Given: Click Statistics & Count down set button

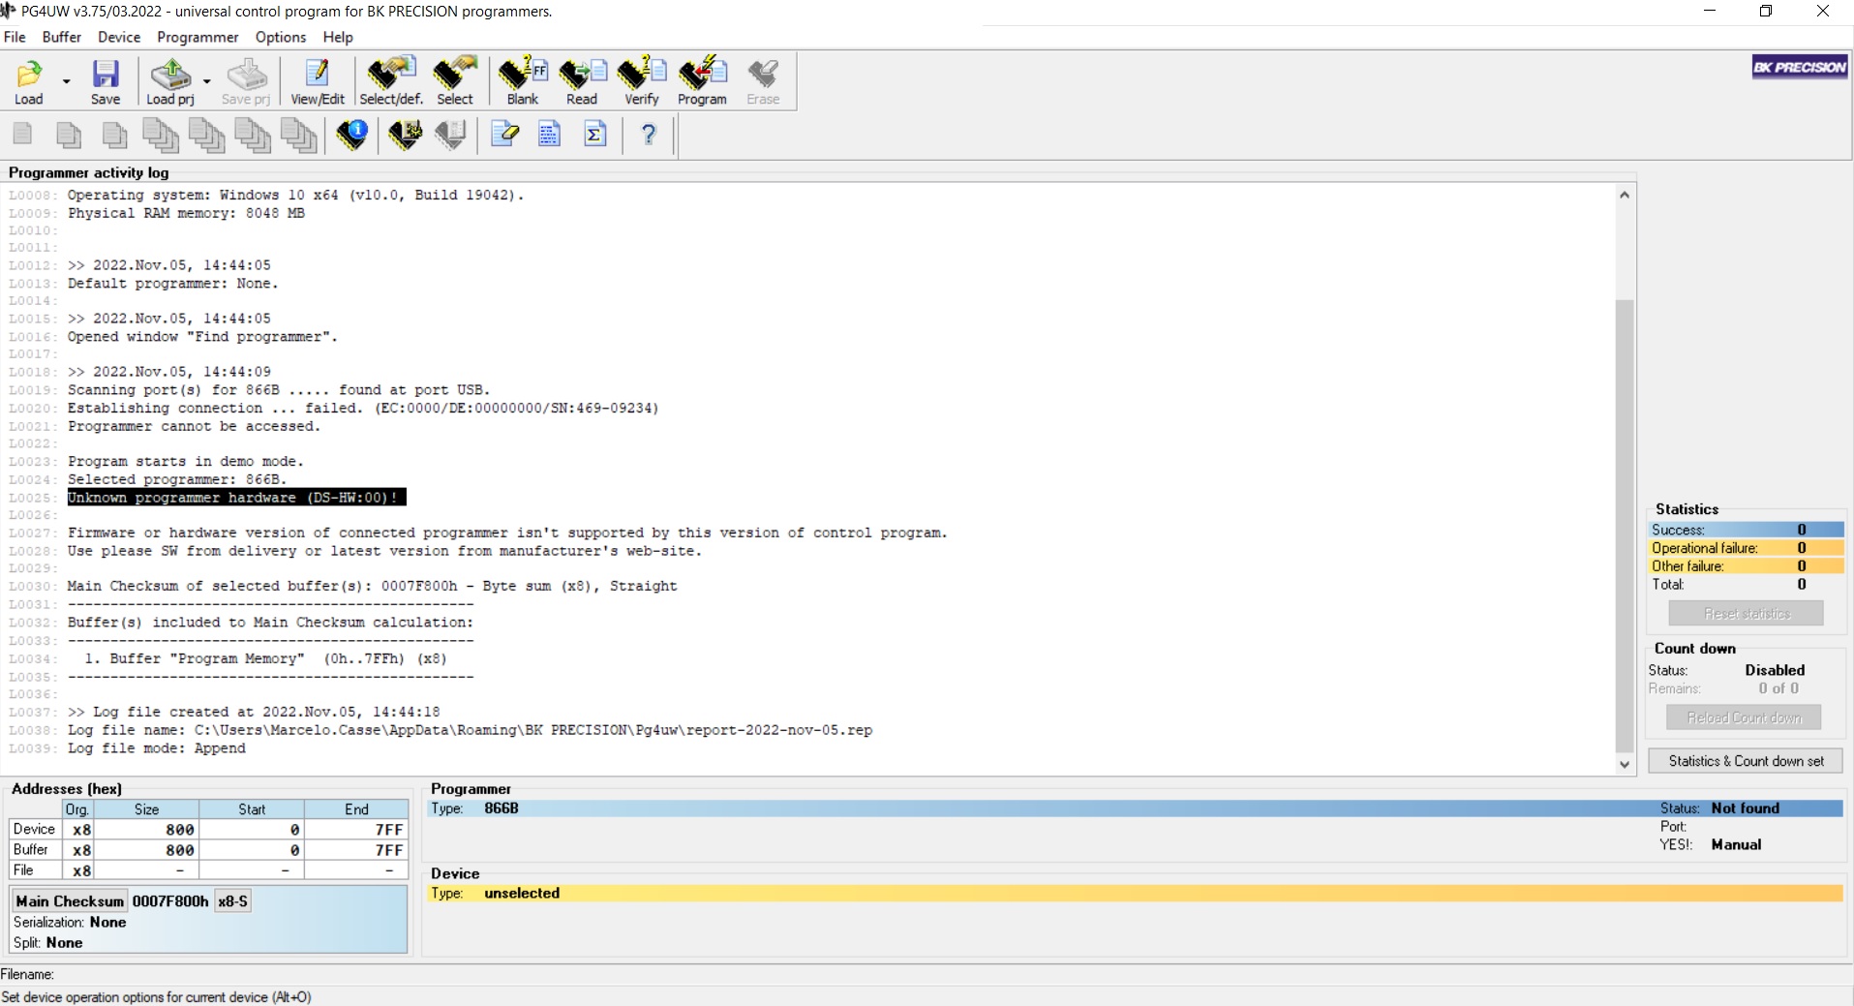Looking at the screenshot, I should 1746,761.
